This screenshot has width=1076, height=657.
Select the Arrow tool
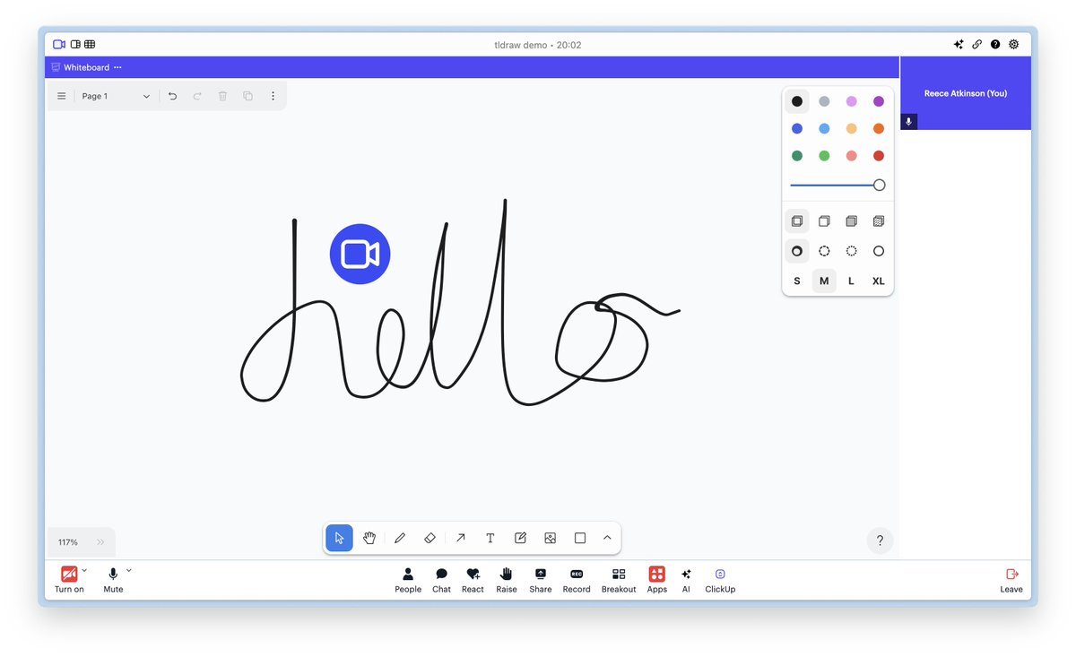point(460,538)
